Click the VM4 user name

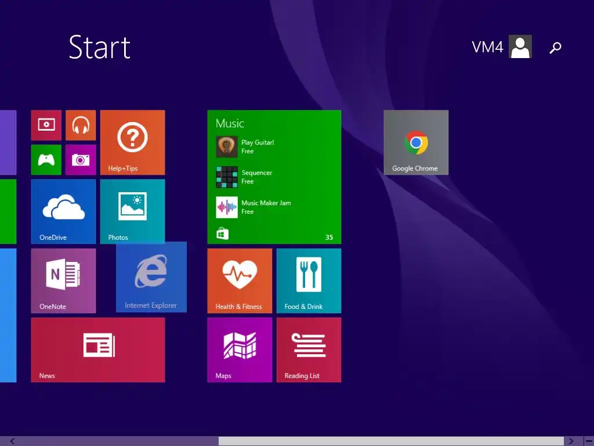pos(487,47)
